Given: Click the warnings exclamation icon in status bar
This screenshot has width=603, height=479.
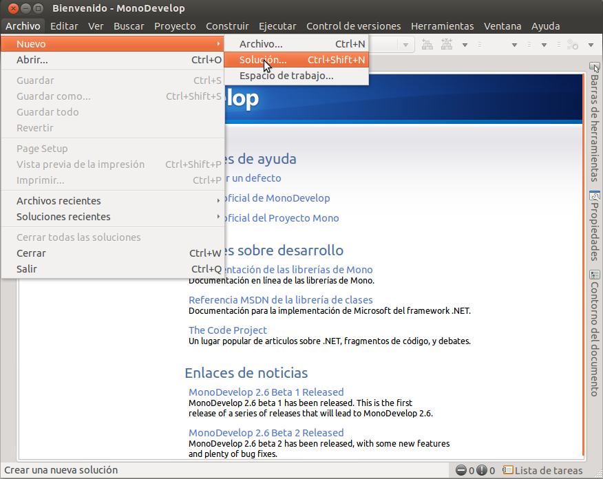Looking at the screenshot, I should coord(481,470).
